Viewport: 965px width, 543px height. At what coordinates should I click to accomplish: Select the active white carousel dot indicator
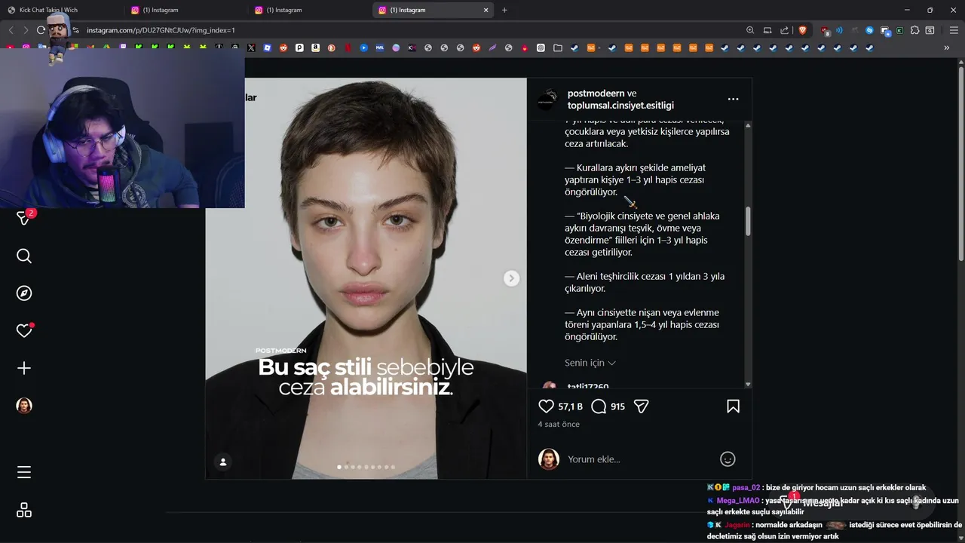[x=339, y=467]
